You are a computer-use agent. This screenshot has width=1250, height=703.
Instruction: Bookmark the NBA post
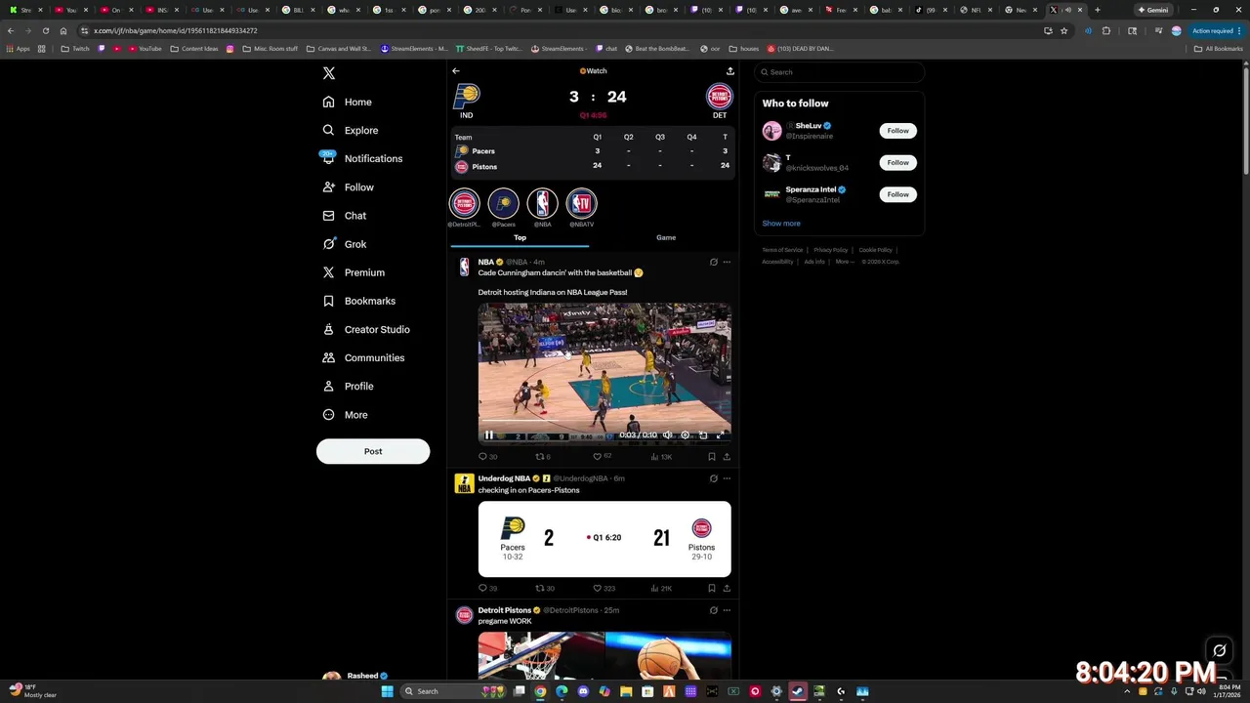711,456
